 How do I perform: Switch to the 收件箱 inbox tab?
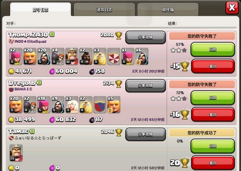168,10
